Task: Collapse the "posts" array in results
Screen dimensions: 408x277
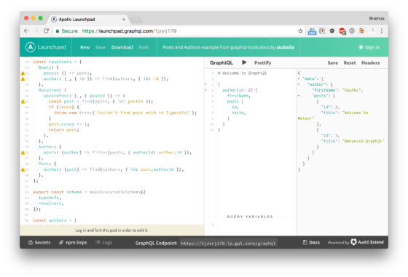Action: tap(299, 96)
